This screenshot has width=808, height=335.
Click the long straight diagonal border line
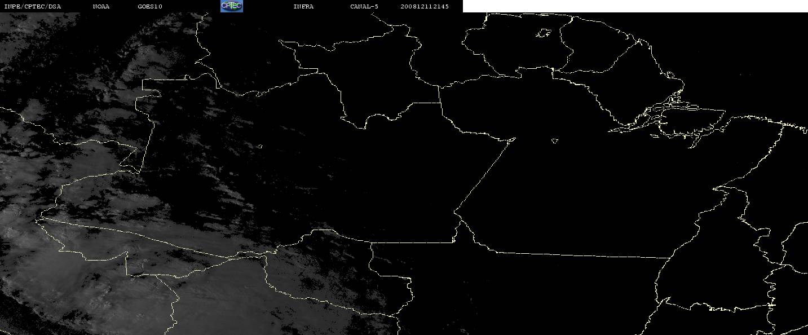484,175
